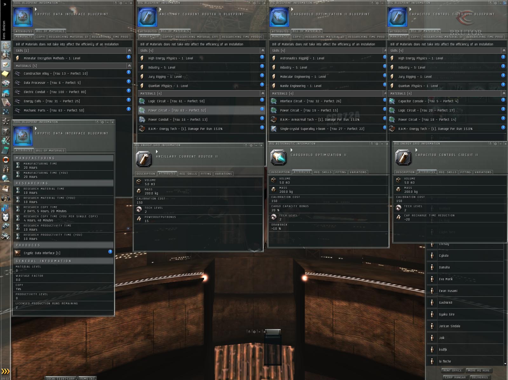Open the yellow notepad icon in the sidebar
The image size is (508, 380).
pos(5,74)
